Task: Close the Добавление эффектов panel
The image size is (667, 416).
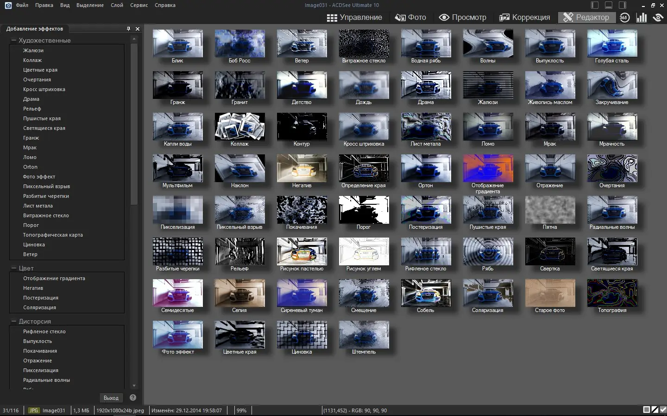Action: coord(138,29)
